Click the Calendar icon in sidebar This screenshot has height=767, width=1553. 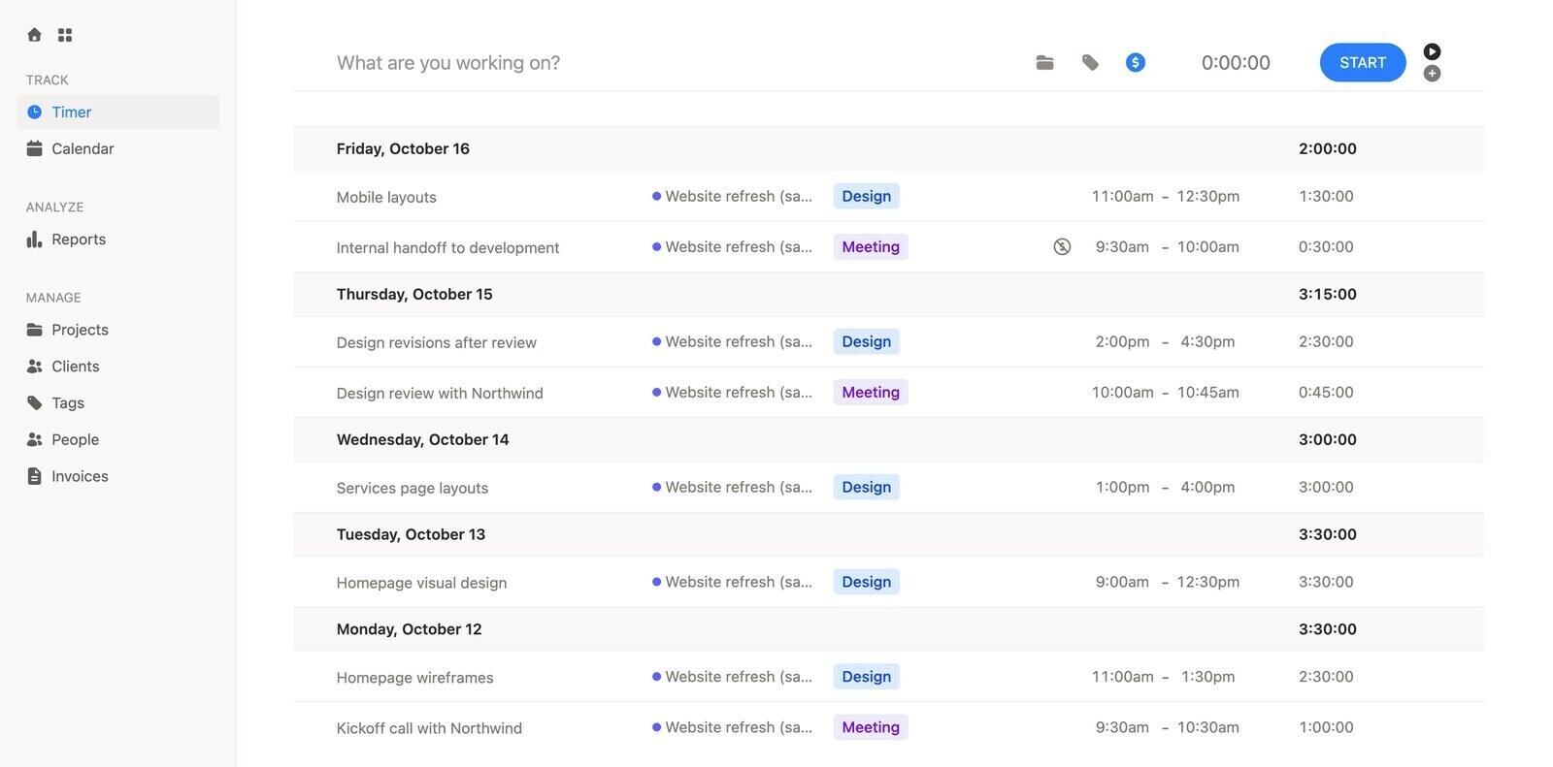coord(34,148)
